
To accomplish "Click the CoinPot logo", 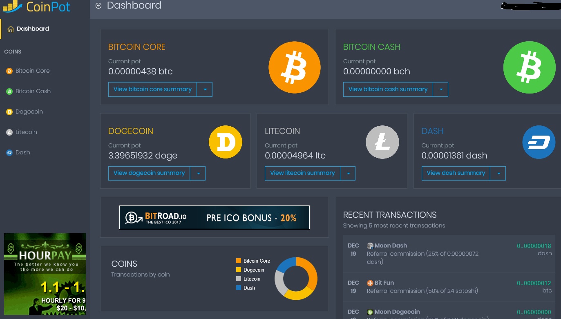I will 37,6.
